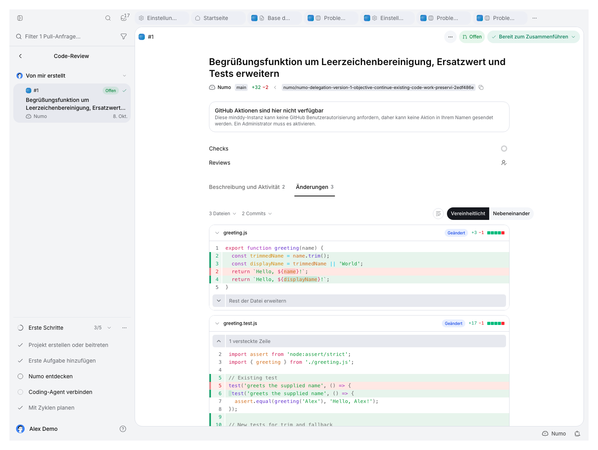Screen dimensions: 598x450
Task: Check off Numo entdecken step
Action: click(x=20, y=376)
